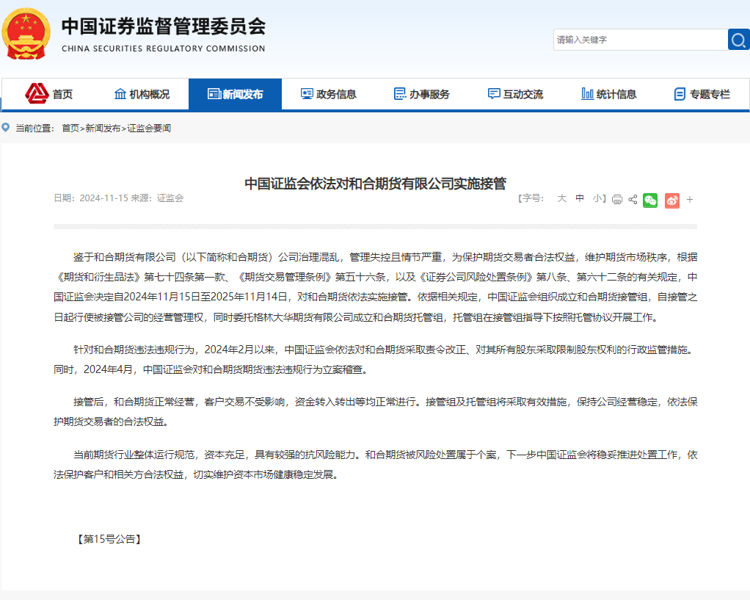The height and width of the screenshot is (600, 750).
Task: Set font size to 大
Action: [561, 198]
